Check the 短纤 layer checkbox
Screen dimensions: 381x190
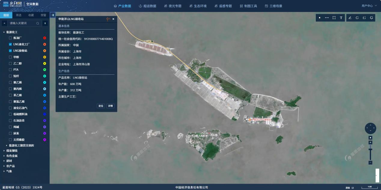pyautogui.click(x=11, y=76)
